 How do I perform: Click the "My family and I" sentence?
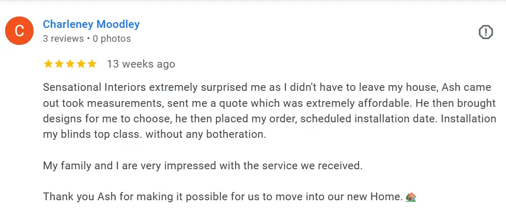[203, 166]
